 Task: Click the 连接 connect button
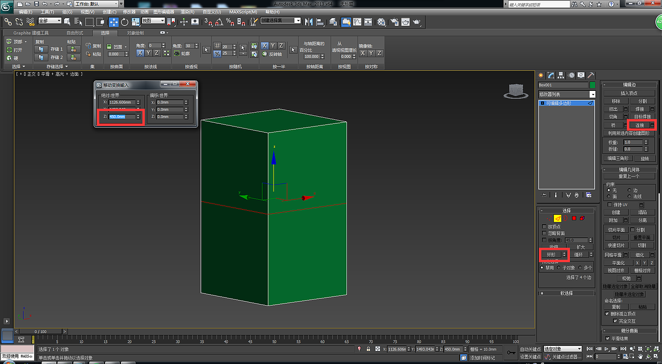pos(640,125)
